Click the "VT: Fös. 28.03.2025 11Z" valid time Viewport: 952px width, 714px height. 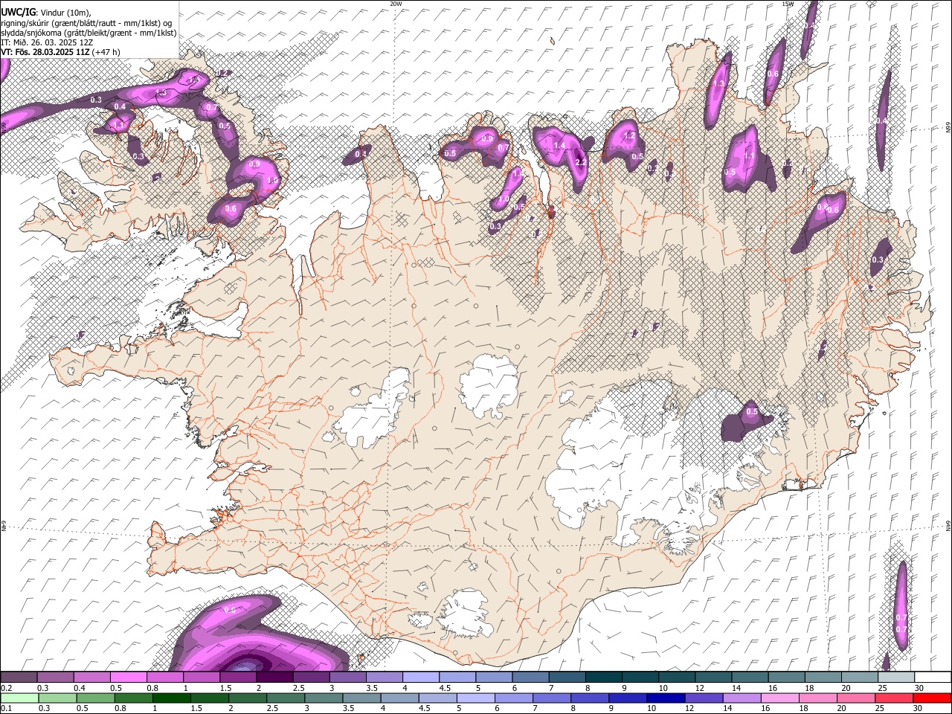click(x=47, y=52)
